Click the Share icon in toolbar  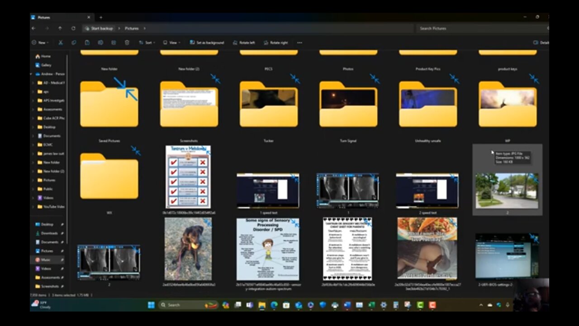(x=114, y=43)
